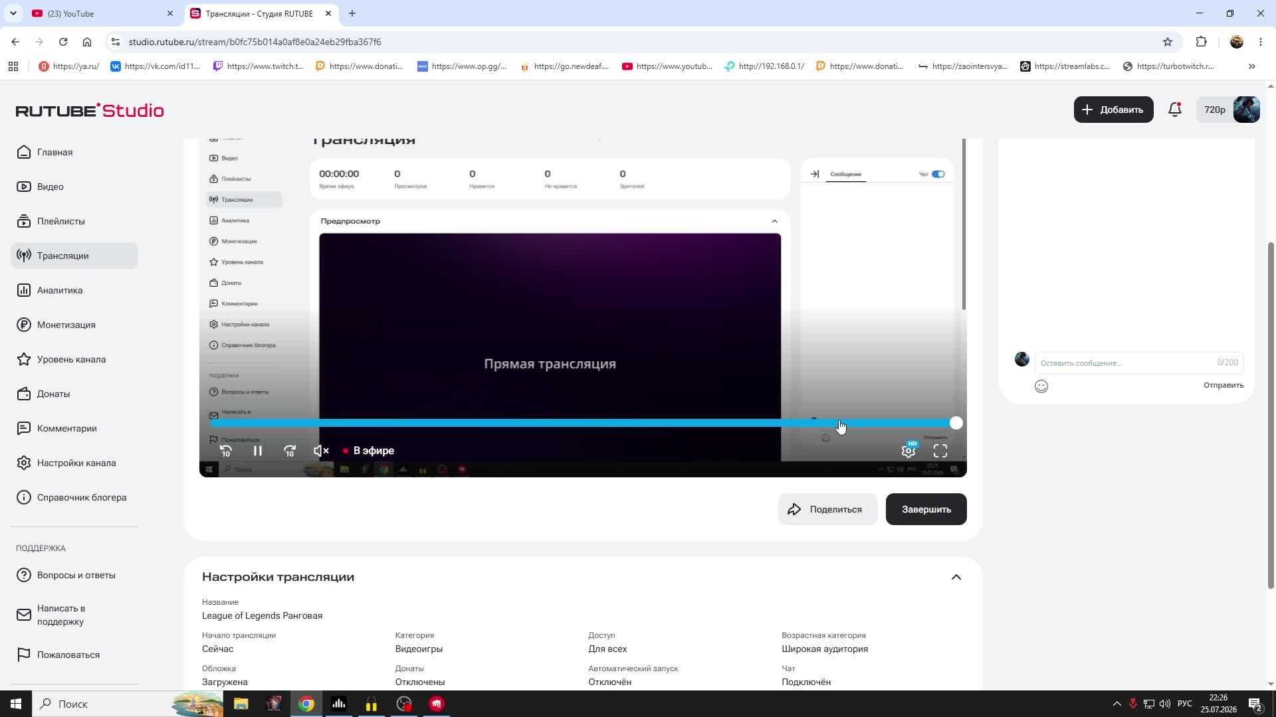Open the emoji picker in chat
Screen dimensions: 1276x717
pyautogui.click(x=1041, y=386)
